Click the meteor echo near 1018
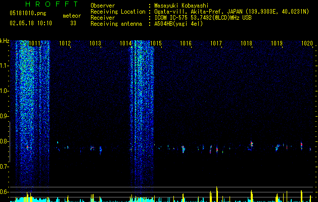Viewport: 318px width, 202px height. tap(251, 144)
